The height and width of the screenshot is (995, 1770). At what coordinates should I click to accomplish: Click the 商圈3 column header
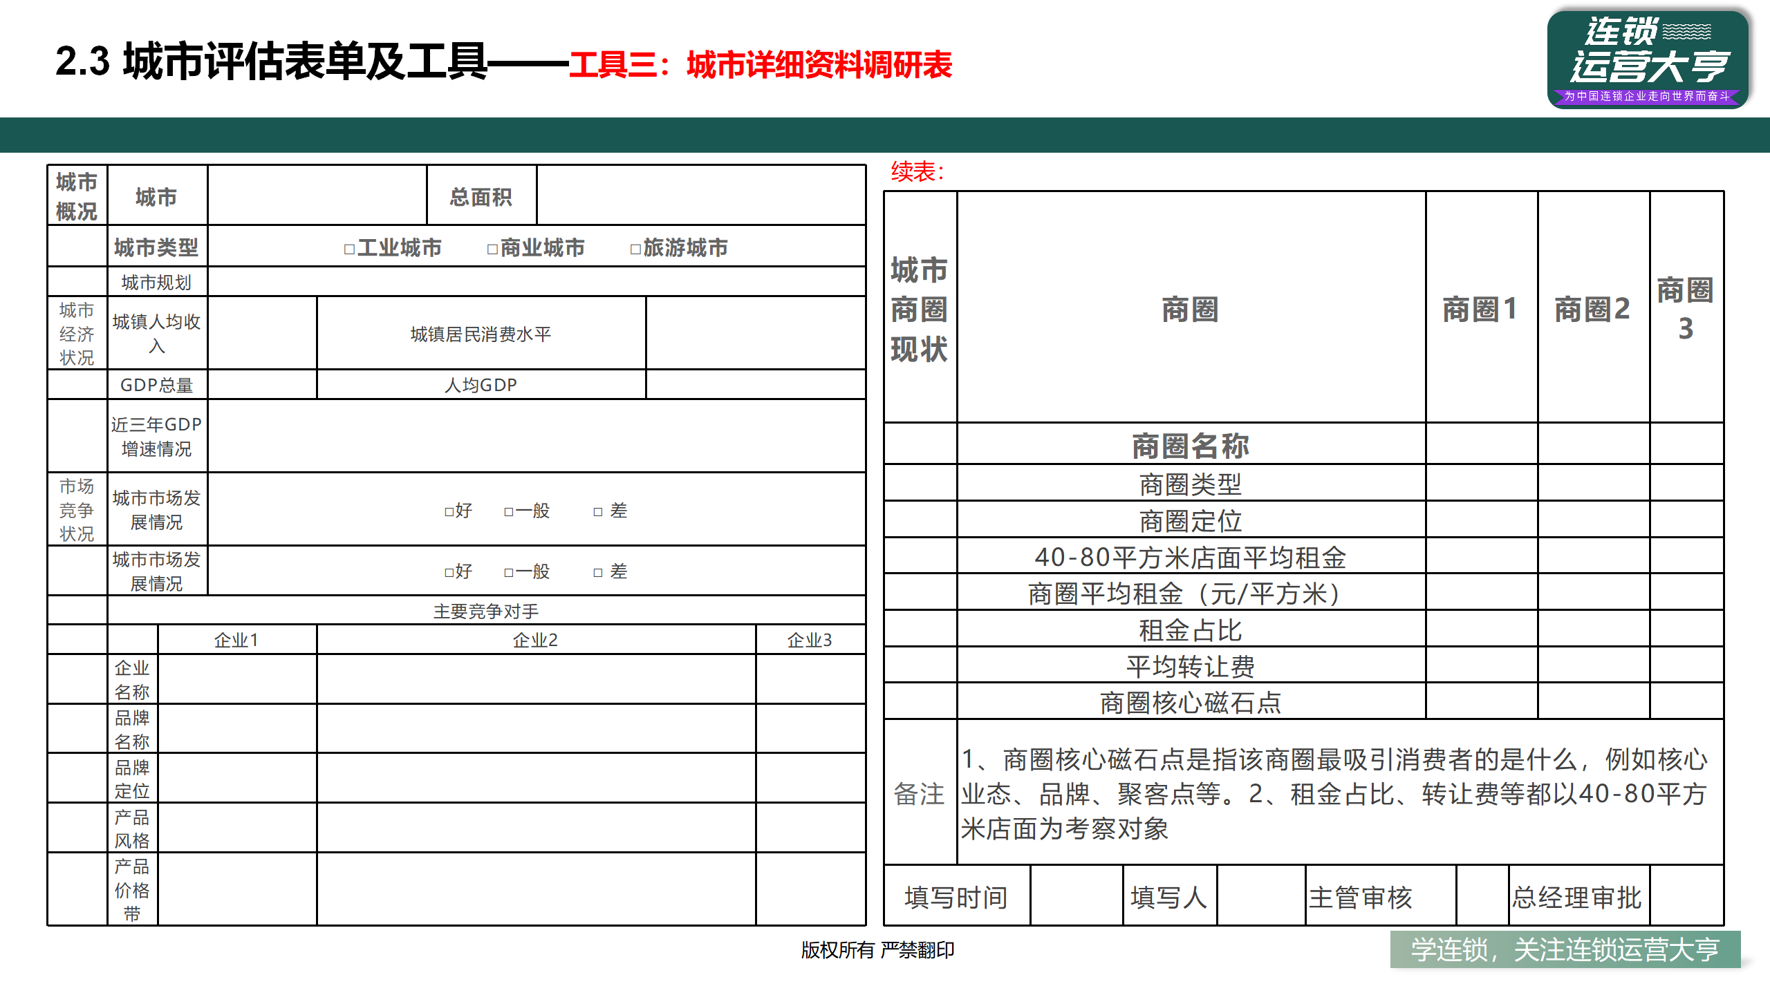coord(1686,307)
